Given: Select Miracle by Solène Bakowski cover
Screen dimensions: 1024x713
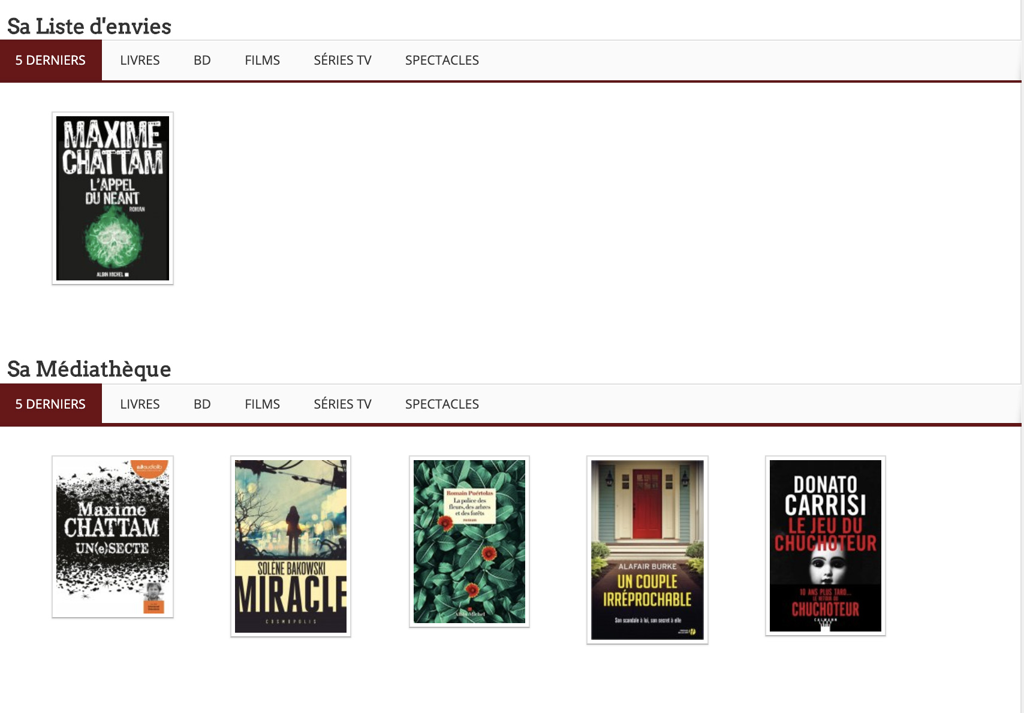Looking at the screenshot, I should [x=291, y=546].
